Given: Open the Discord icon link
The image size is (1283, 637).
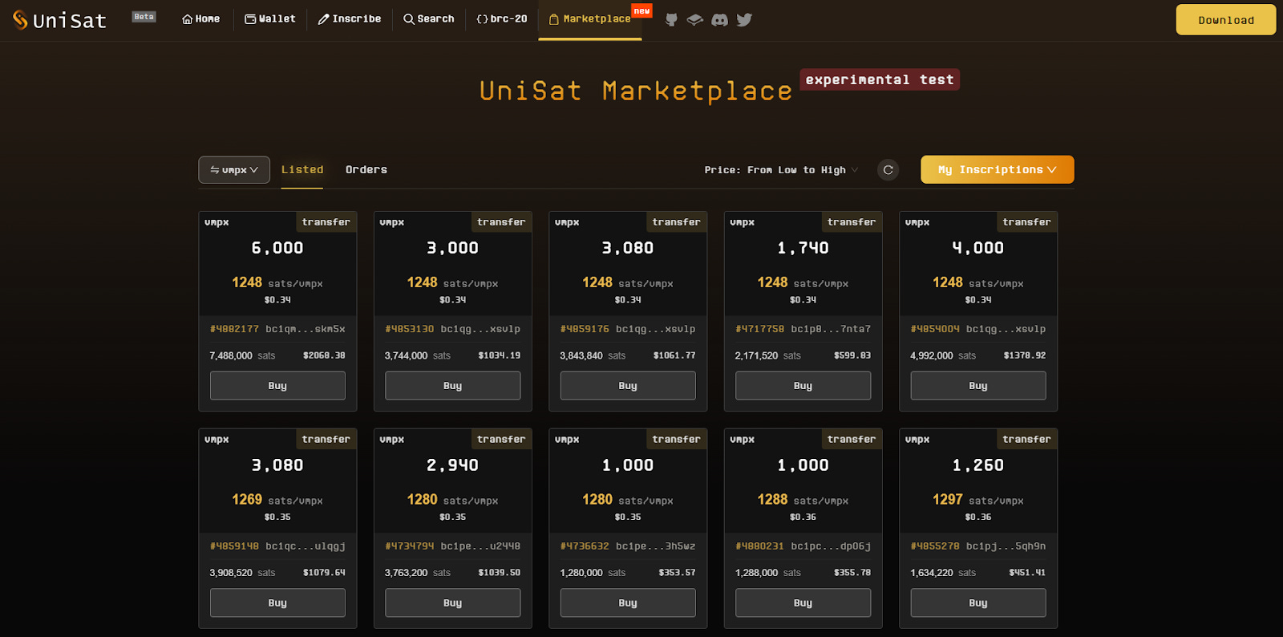Looking at the screenshot, I should pyautogui.click(x=719, y=20).
